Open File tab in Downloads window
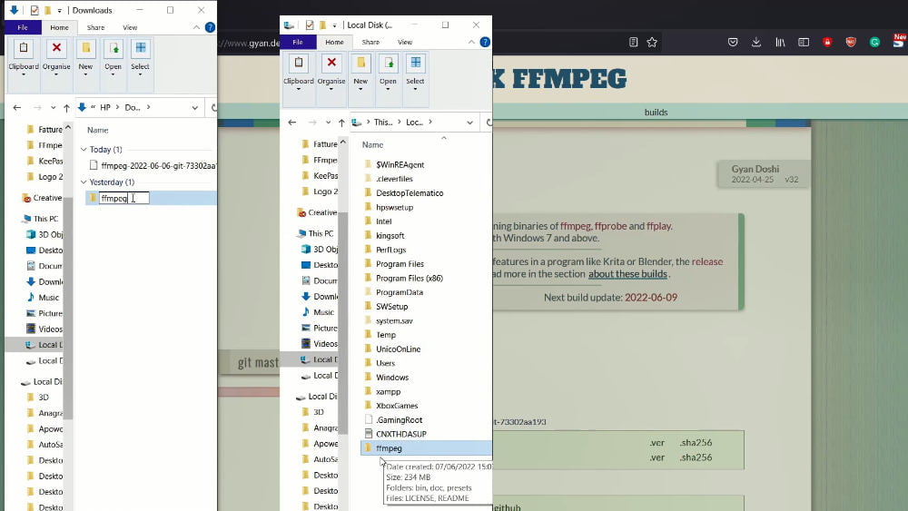The height and width of the screenshot is (511, 908). (x=23, y=27)
